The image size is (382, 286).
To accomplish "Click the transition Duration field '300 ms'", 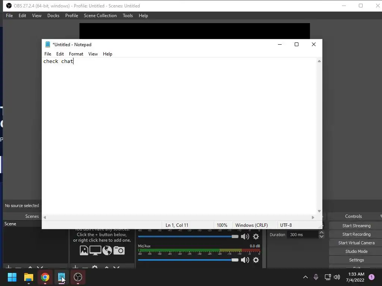I will [303, 235].
